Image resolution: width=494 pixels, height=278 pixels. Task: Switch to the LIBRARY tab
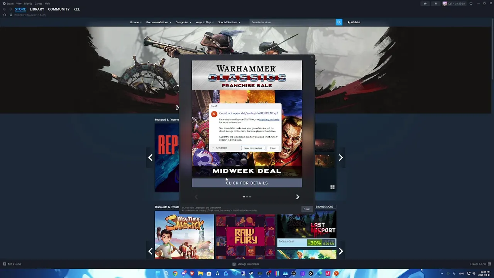pos(37,9)
